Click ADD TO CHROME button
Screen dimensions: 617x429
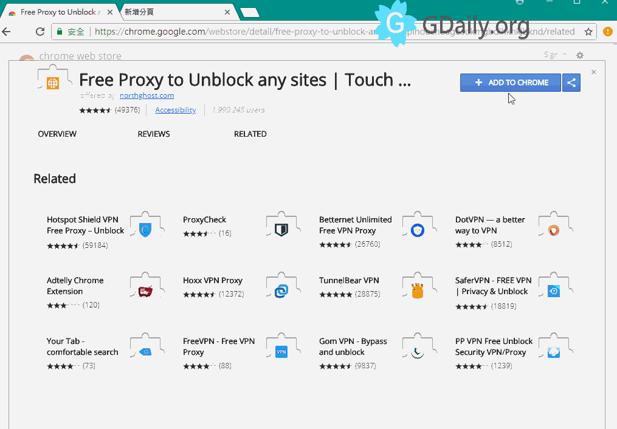(x=511, y=83)
